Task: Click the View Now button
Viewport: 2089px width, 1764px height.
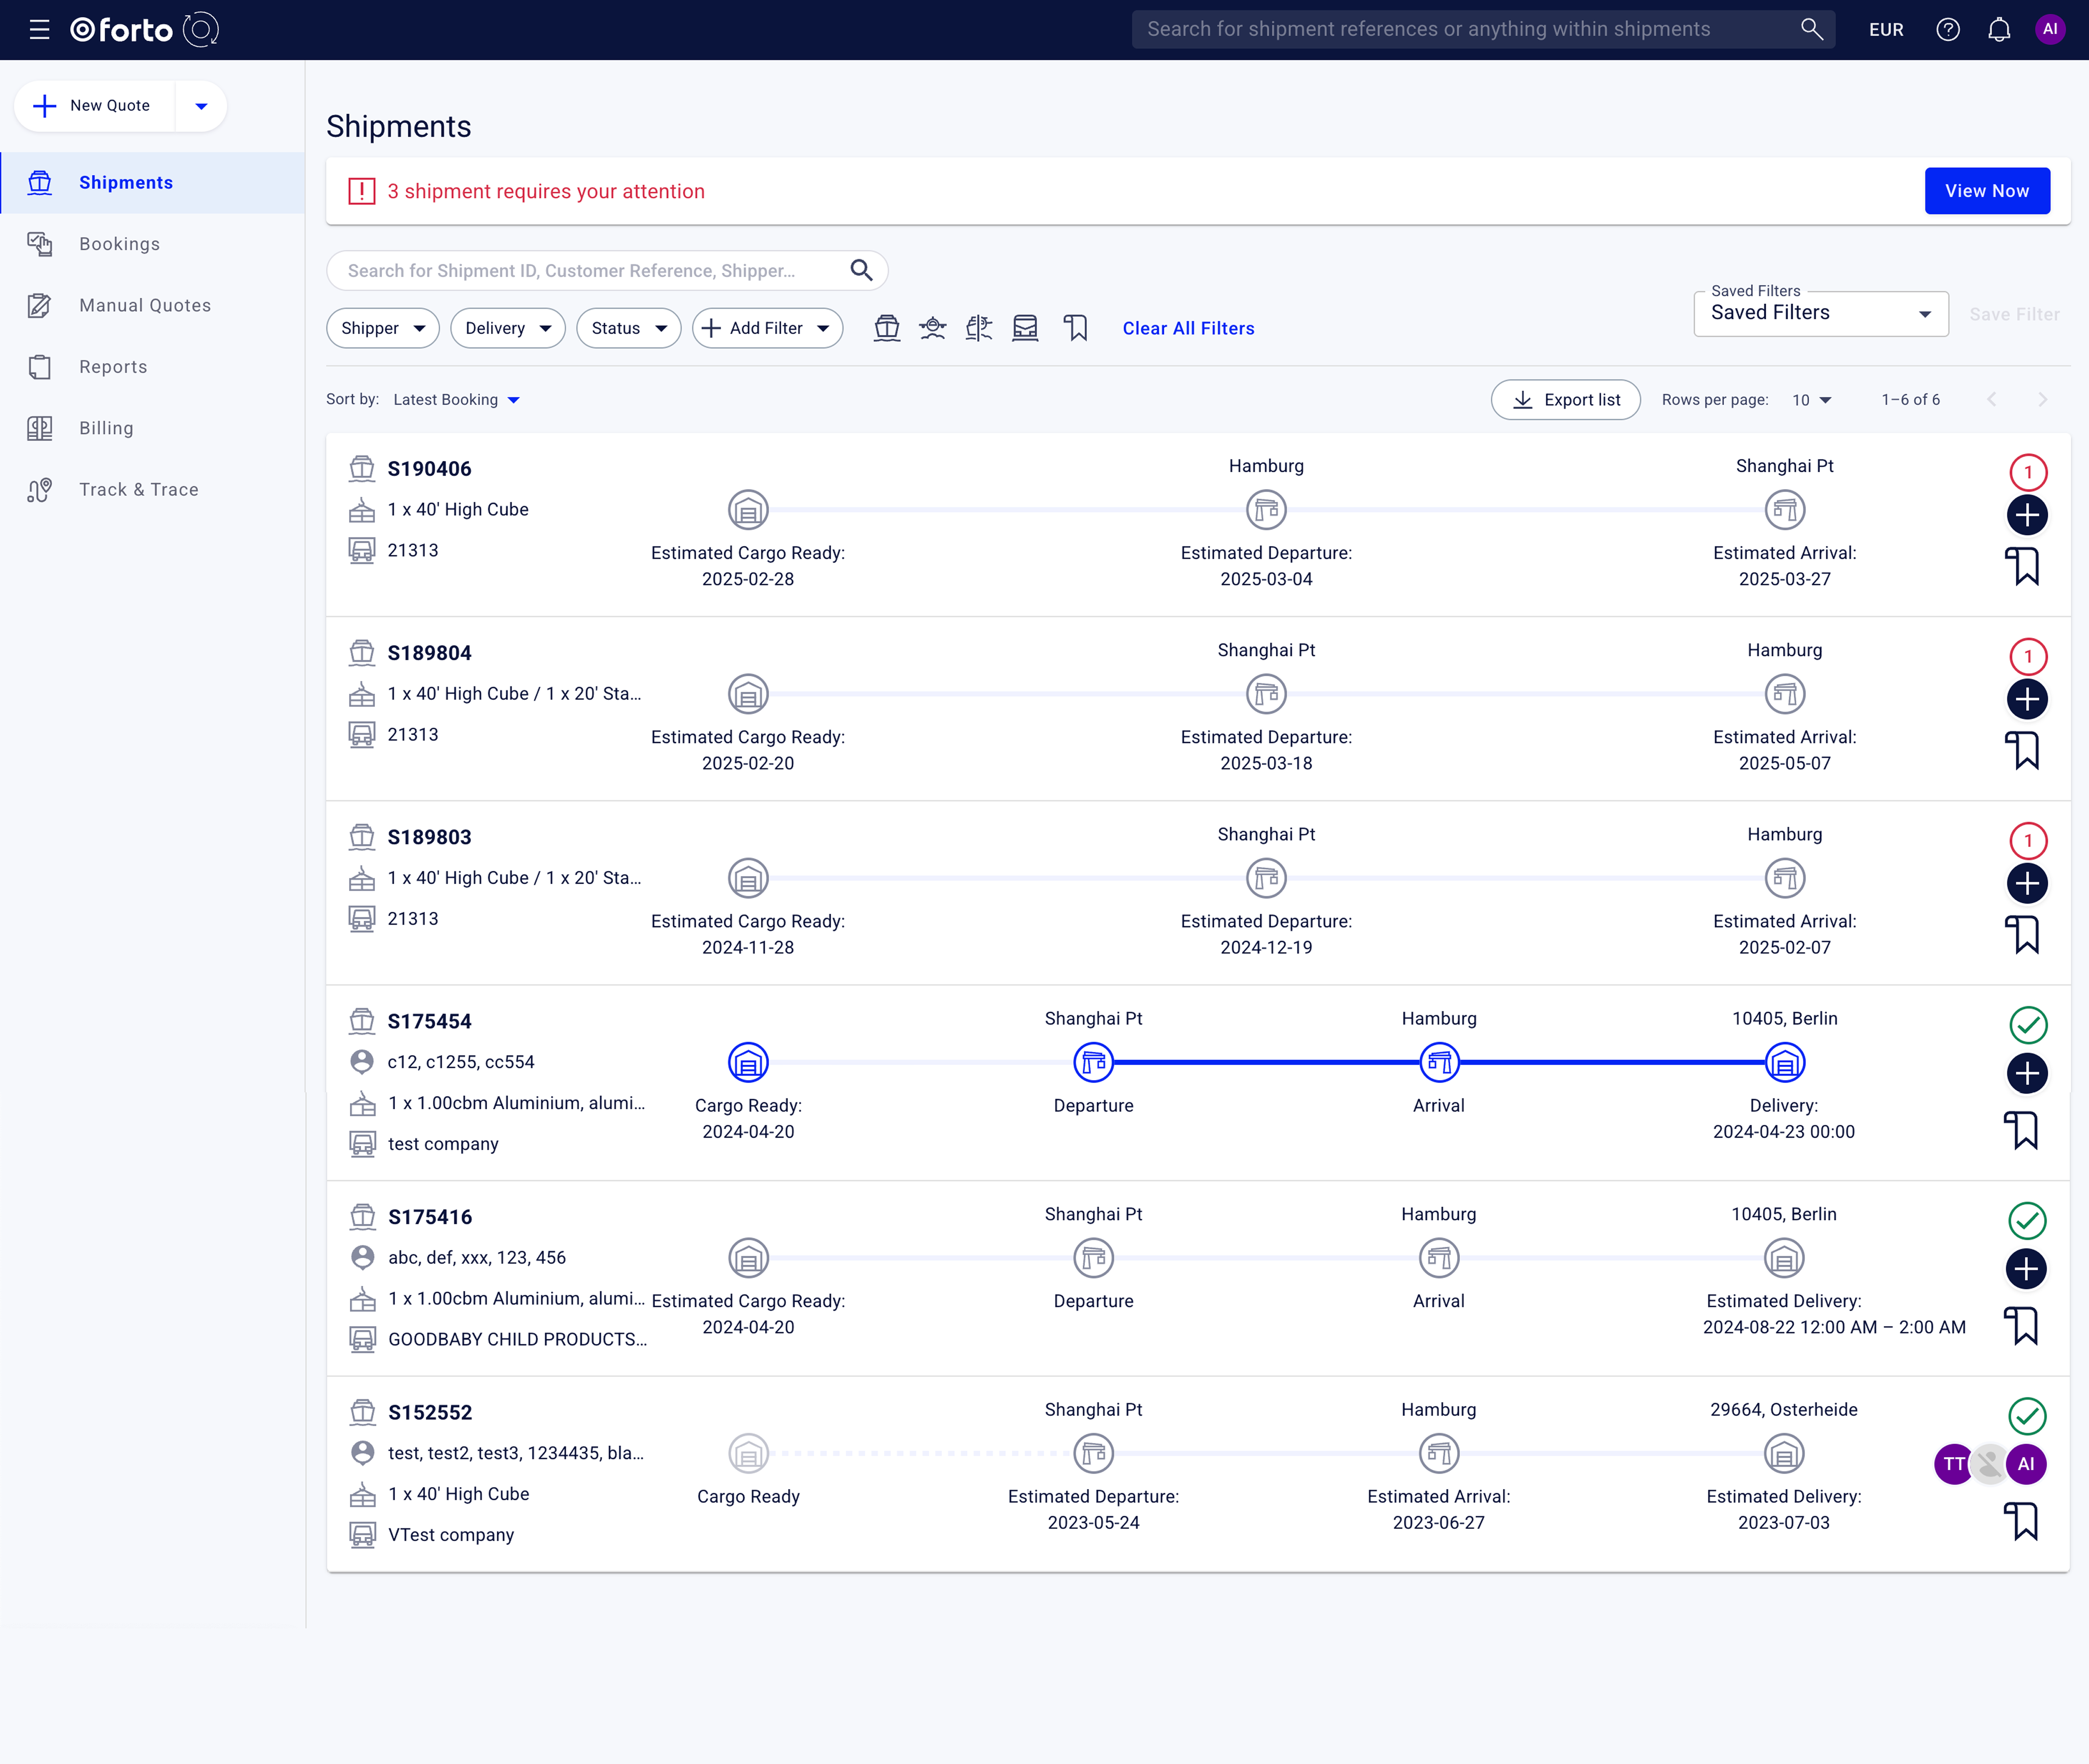Action: [x=1986, y=191]
